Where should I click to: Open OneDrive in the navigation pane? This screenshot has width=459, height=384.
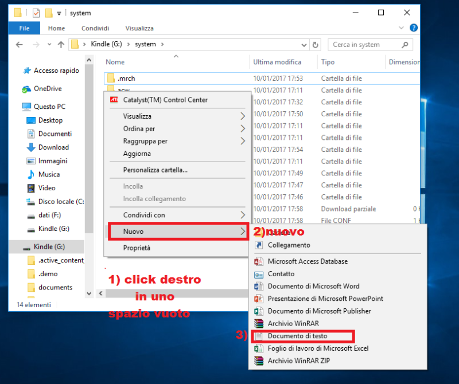47,89
